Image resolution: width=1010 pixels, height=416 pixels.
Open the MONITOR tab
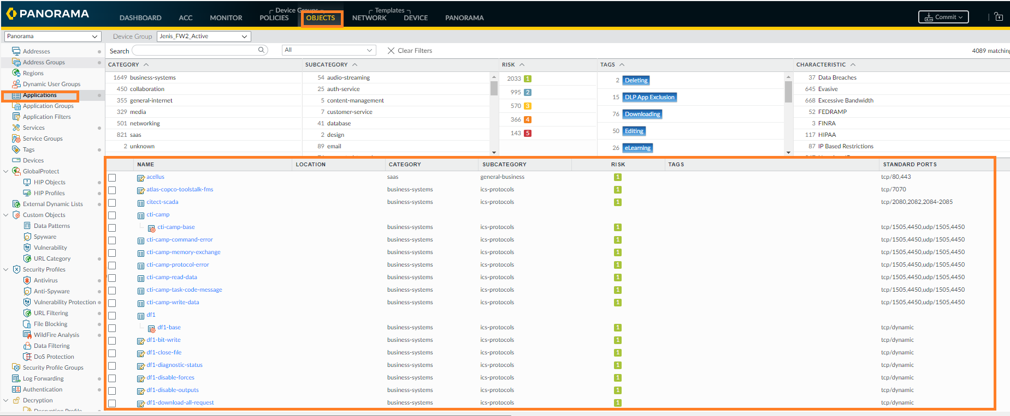pyautogui.click(x=226, y=18)
